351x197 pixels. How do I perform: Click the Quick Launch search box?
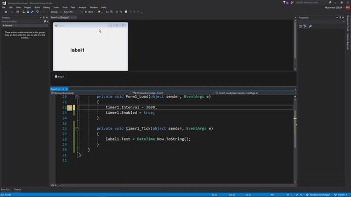click(x=312, y=2)
